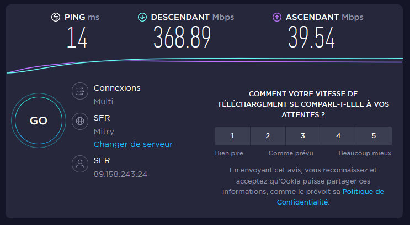Click the Connexions multi-connection icon
The image size is (410, 225).
81,91
